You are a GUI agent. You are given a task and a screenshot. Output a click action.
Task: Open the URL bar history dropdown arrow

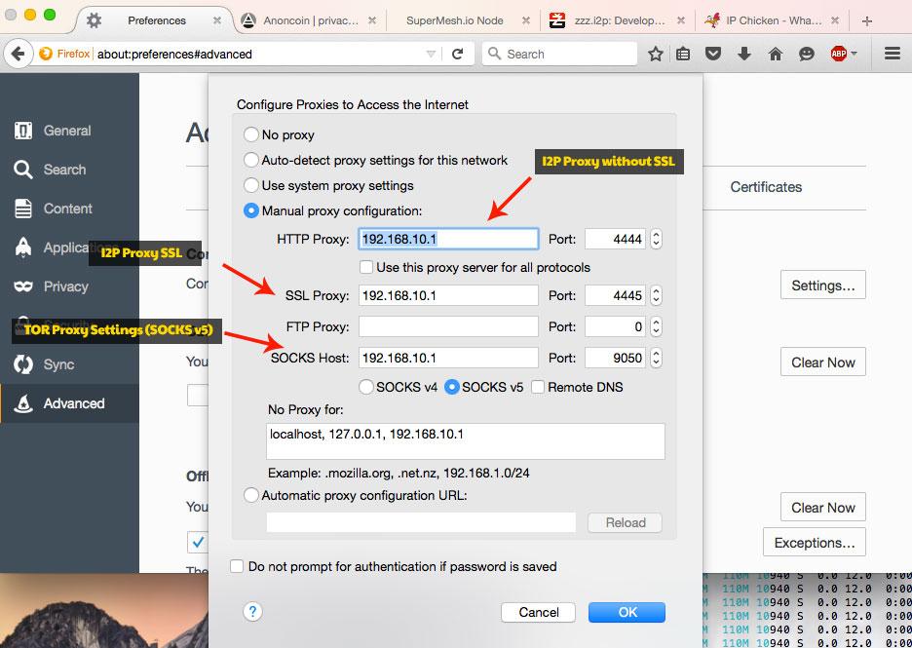[x=431, y=55]
